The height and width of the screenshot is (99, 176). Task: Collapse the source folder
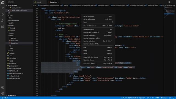12,33
